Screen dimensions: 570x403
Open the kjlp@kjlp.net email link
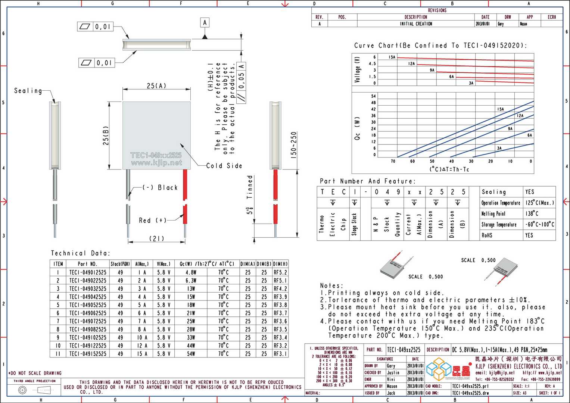click(x=495, y=372)
